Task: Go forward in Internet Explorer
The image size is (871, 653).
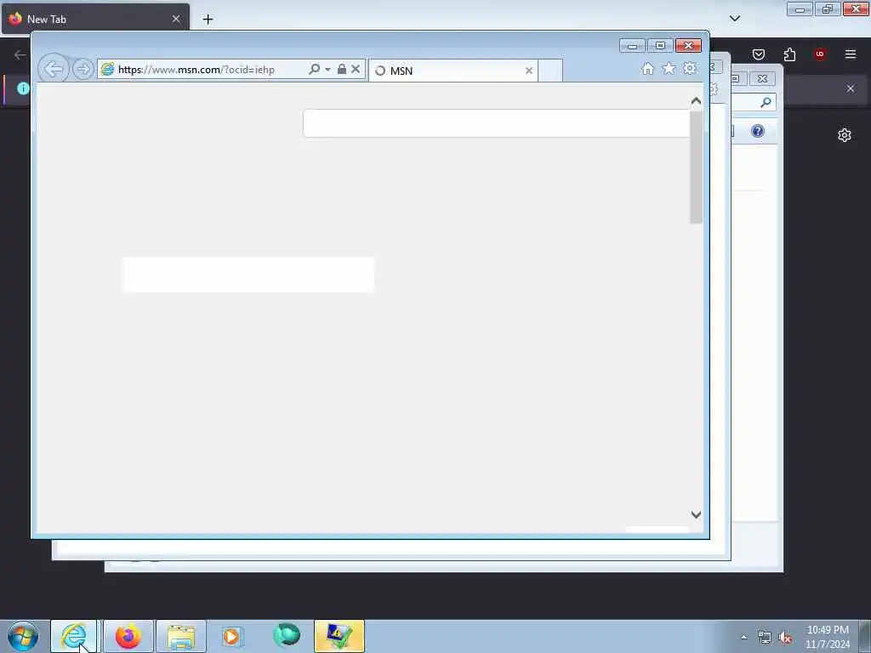Action: 83,70
